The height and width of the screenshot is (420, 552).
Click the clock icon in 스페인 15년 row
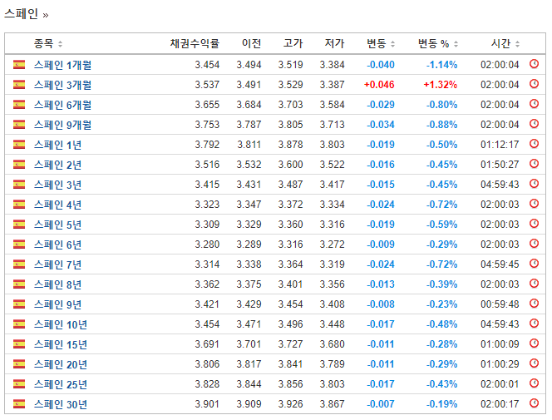(x=534, y=343)
